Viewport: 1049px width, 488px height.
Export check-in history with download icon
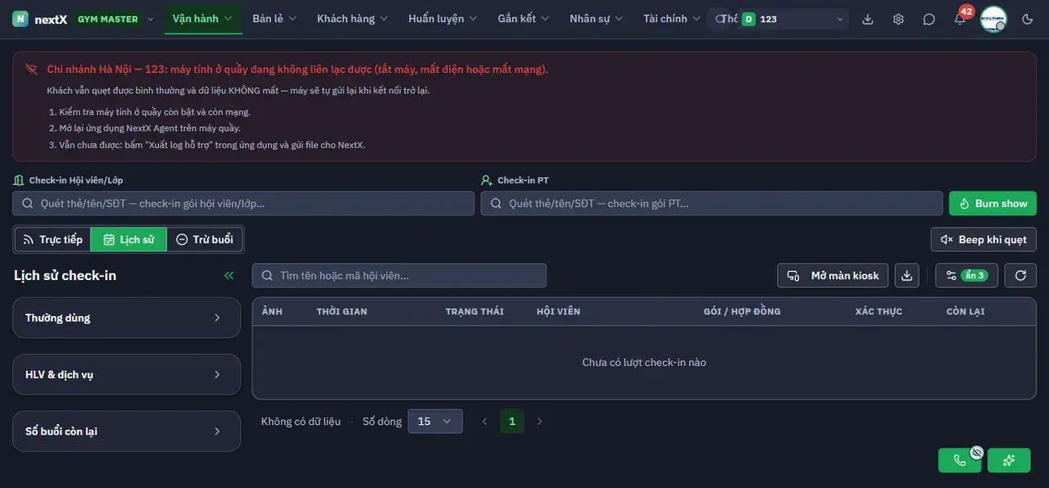pos(906,276)
